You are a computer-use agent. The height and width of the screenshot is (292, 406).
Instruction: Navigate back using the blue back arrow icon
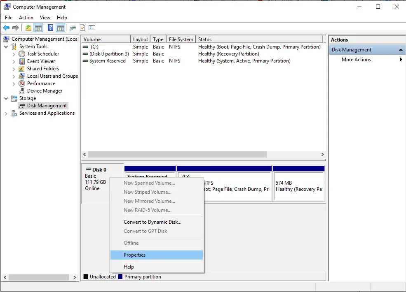pyautogui.click(x=7, y=28)
